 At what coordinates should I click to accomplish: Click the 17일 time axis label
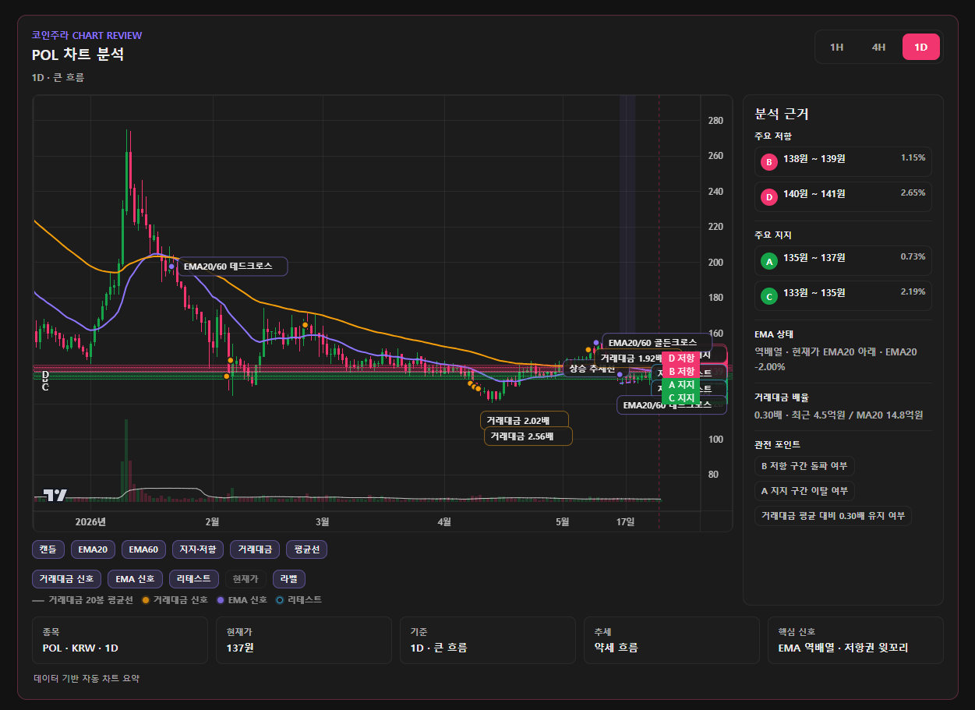coord(625,521)
